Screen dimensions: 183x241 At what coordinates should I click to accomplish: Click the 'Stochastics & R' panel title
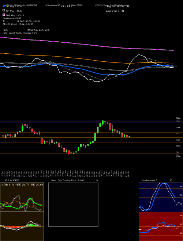149,180
